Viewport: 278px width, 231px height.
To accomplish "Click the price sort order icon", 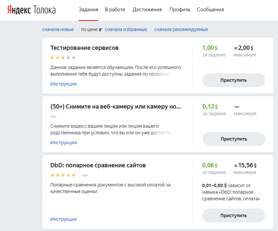I will 100,30.
